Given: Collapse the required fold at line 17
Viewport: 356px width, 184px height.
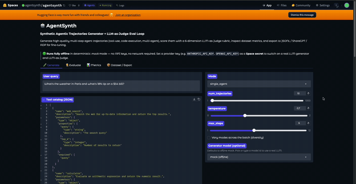Looking at the screenshot, I should pyautogui.click(x=41, y=155).
